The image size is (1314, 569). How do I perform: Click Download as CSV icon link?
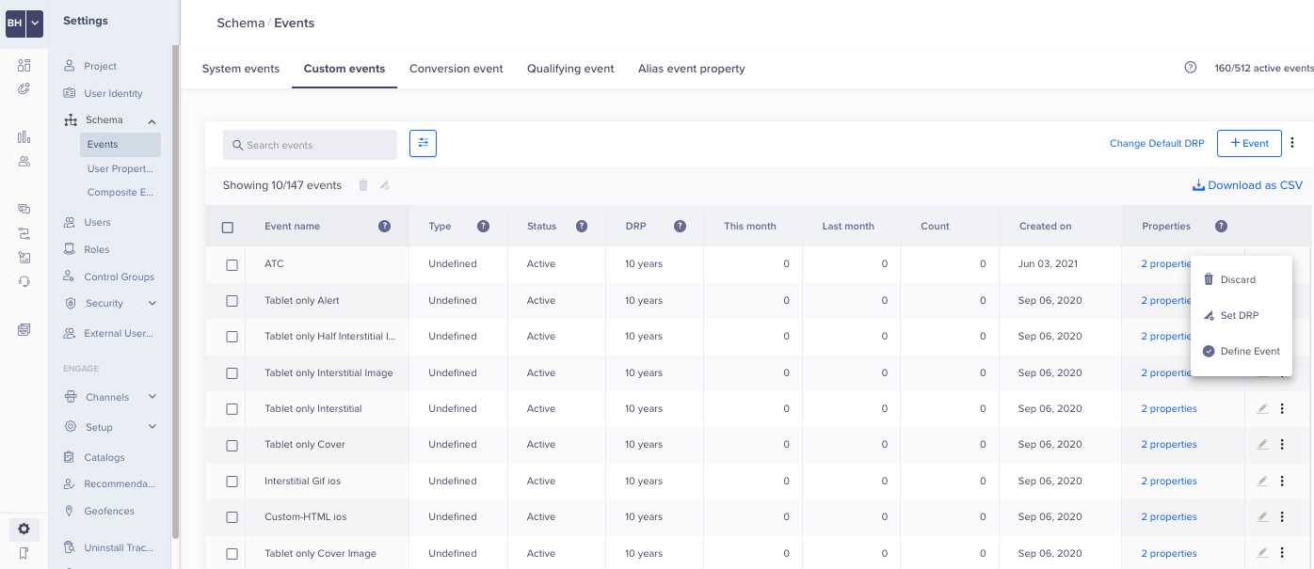(1247, 185)
